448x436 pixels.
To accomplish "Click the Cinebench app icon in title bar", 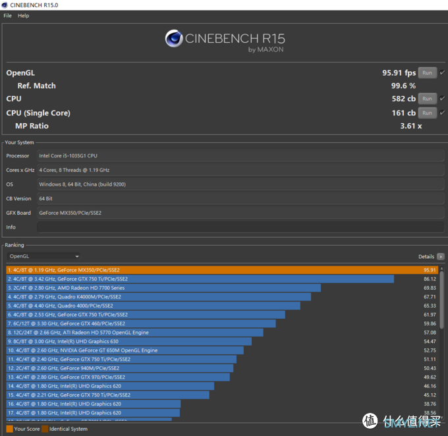I will coord(5,5).
